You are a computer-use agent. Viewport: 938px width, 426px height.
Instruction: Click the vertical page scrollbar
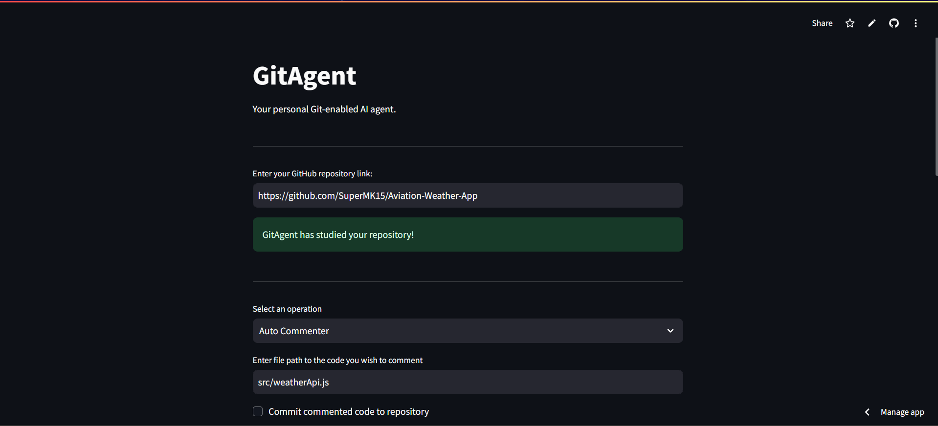tap(936, 106)
